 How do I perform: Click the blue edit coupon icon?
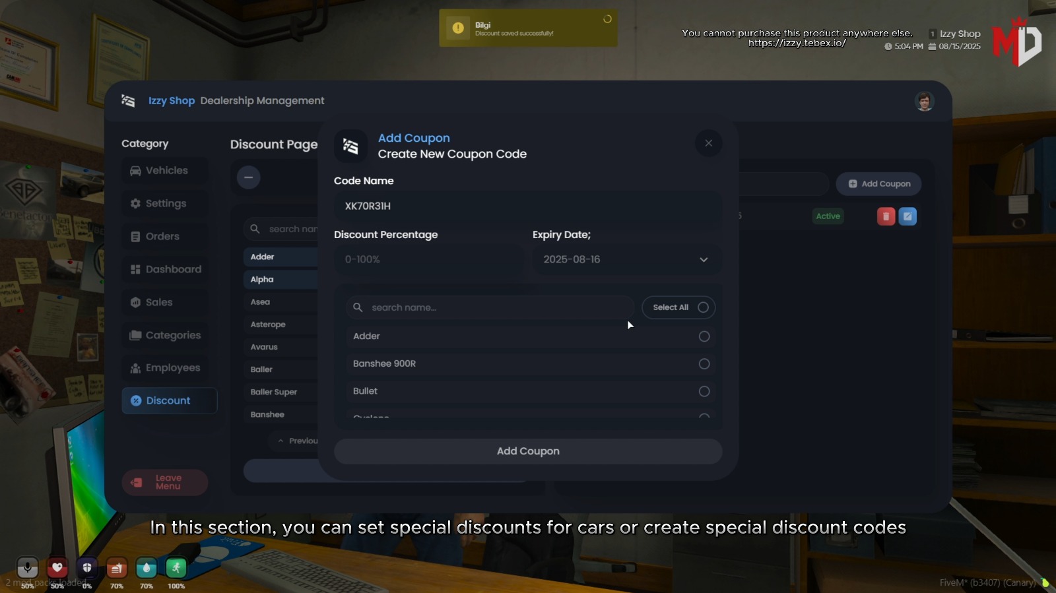tap(907, 216)
